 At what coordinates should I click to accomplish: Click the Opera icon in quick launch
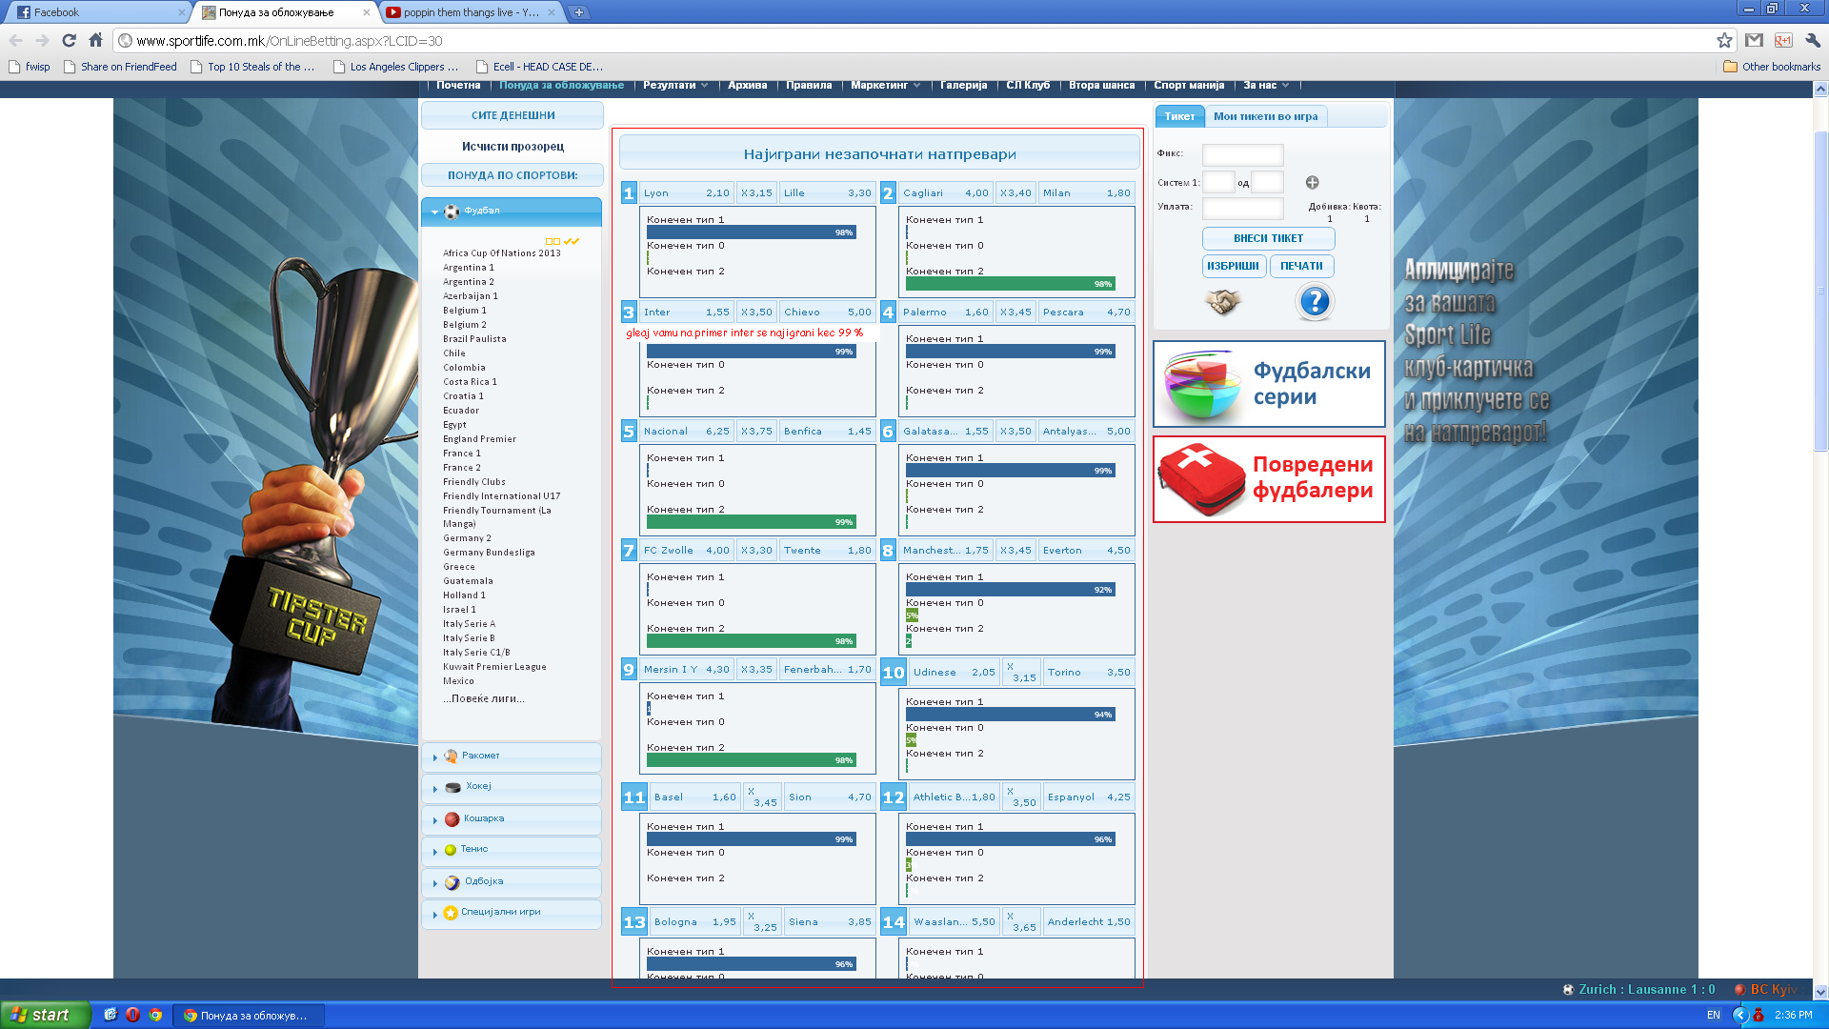coord(132,1015)
